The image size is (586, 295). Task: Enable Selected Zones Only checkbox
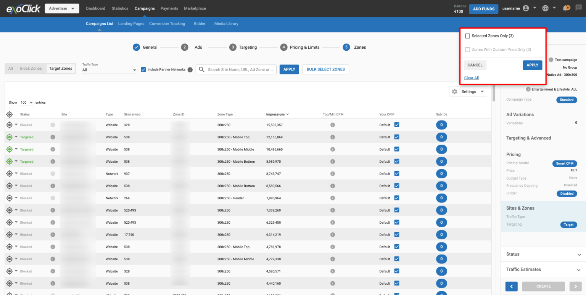[467, 36]
